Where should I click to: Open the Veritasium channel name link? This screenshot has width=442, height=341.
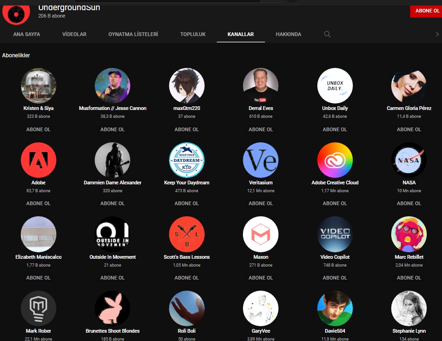(x=261, y=183)
